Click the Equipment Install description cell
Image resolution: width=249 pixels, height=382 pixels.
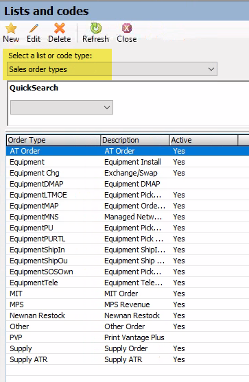tap(132, 162)
